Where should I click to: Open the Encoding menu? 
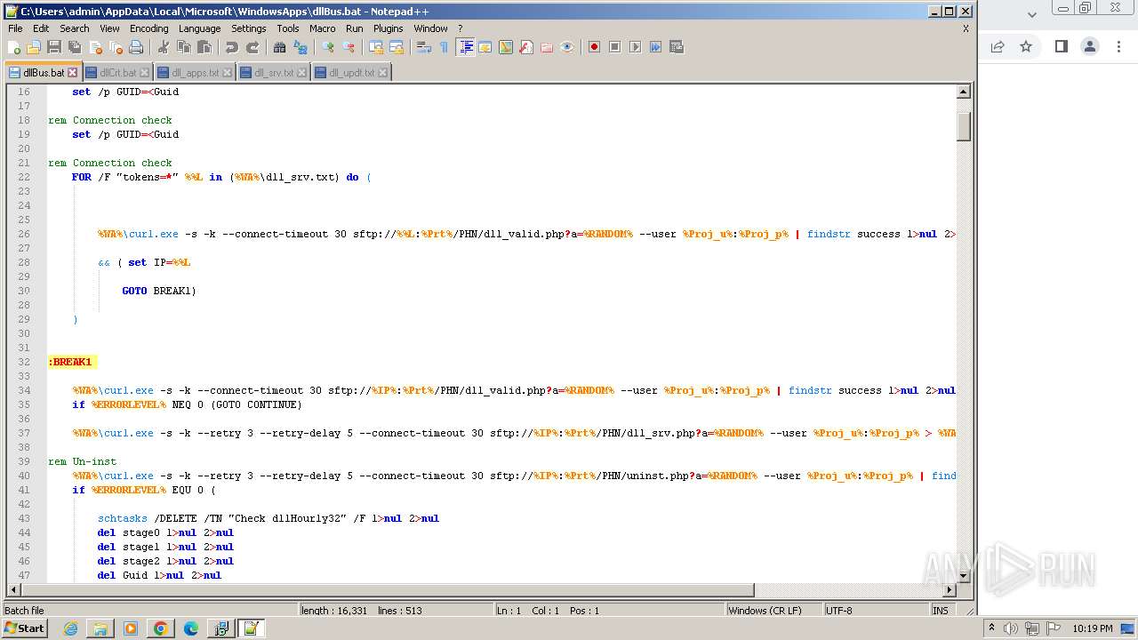tap(148, 28)
